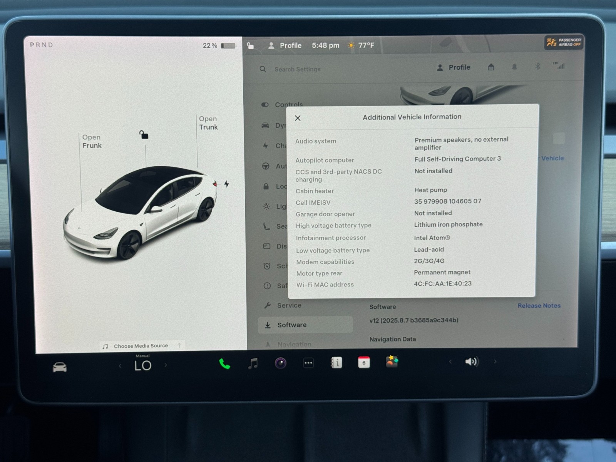Tap the volume speaker icon

coord(472,362)
